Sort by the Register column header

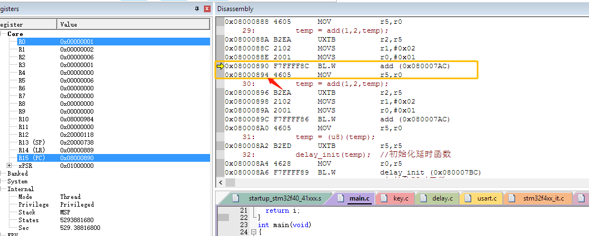28,24
